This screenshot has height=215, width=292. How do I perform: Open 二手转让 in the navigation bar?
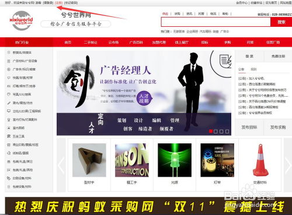[x=91, y=43]
